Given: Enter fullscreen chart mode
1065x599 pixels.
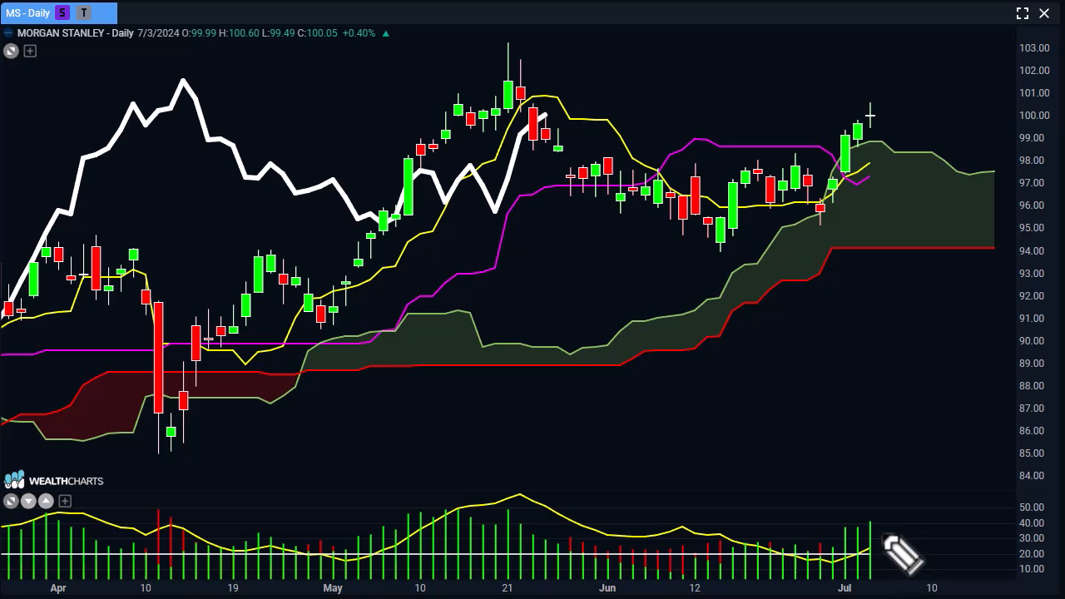Looking at the screenshot, I should [x=1023, y=12].
